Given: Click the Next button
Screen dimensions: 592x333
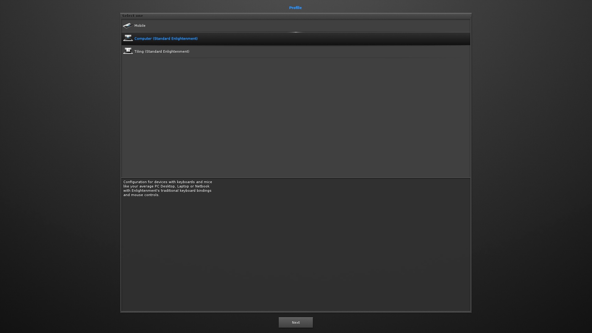Looking at the screenshot, I should point(296,323).
